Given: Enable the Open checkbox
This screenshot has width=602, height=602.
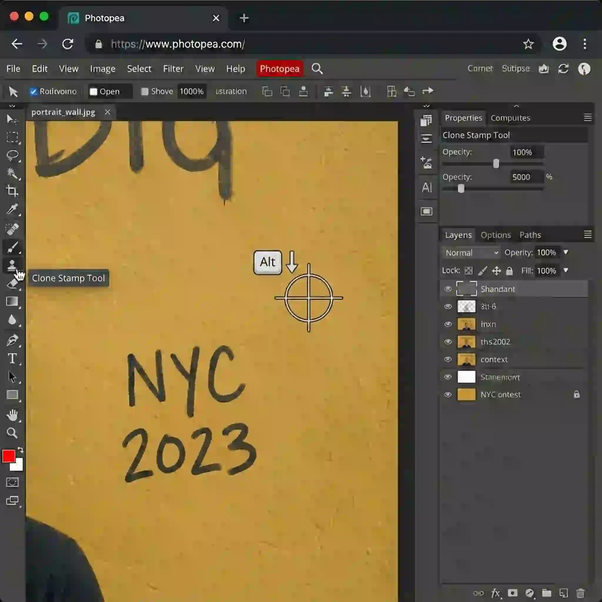Looking at the screenshot, I should (x=93, y=92).
